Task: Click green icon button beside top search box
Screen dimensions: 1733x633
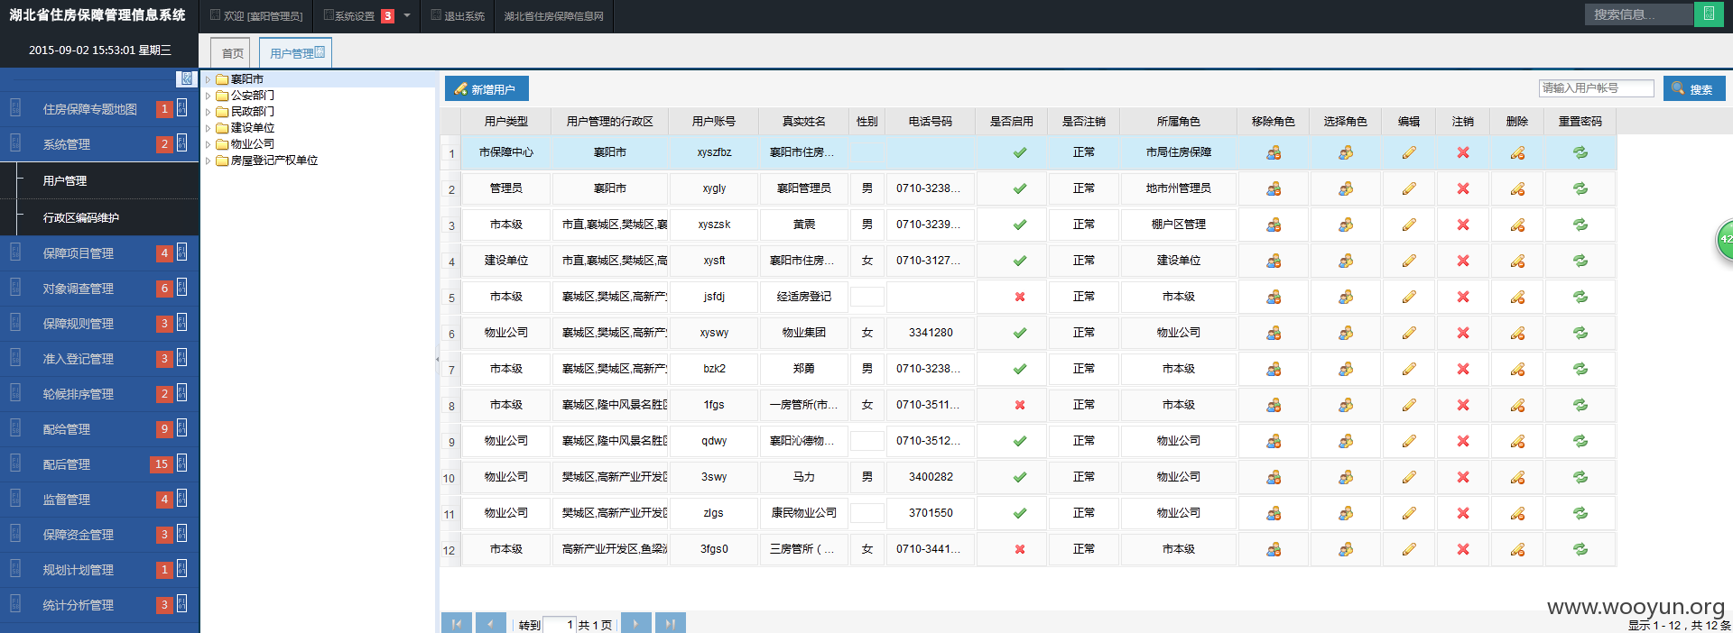Action: (1709, 14)
